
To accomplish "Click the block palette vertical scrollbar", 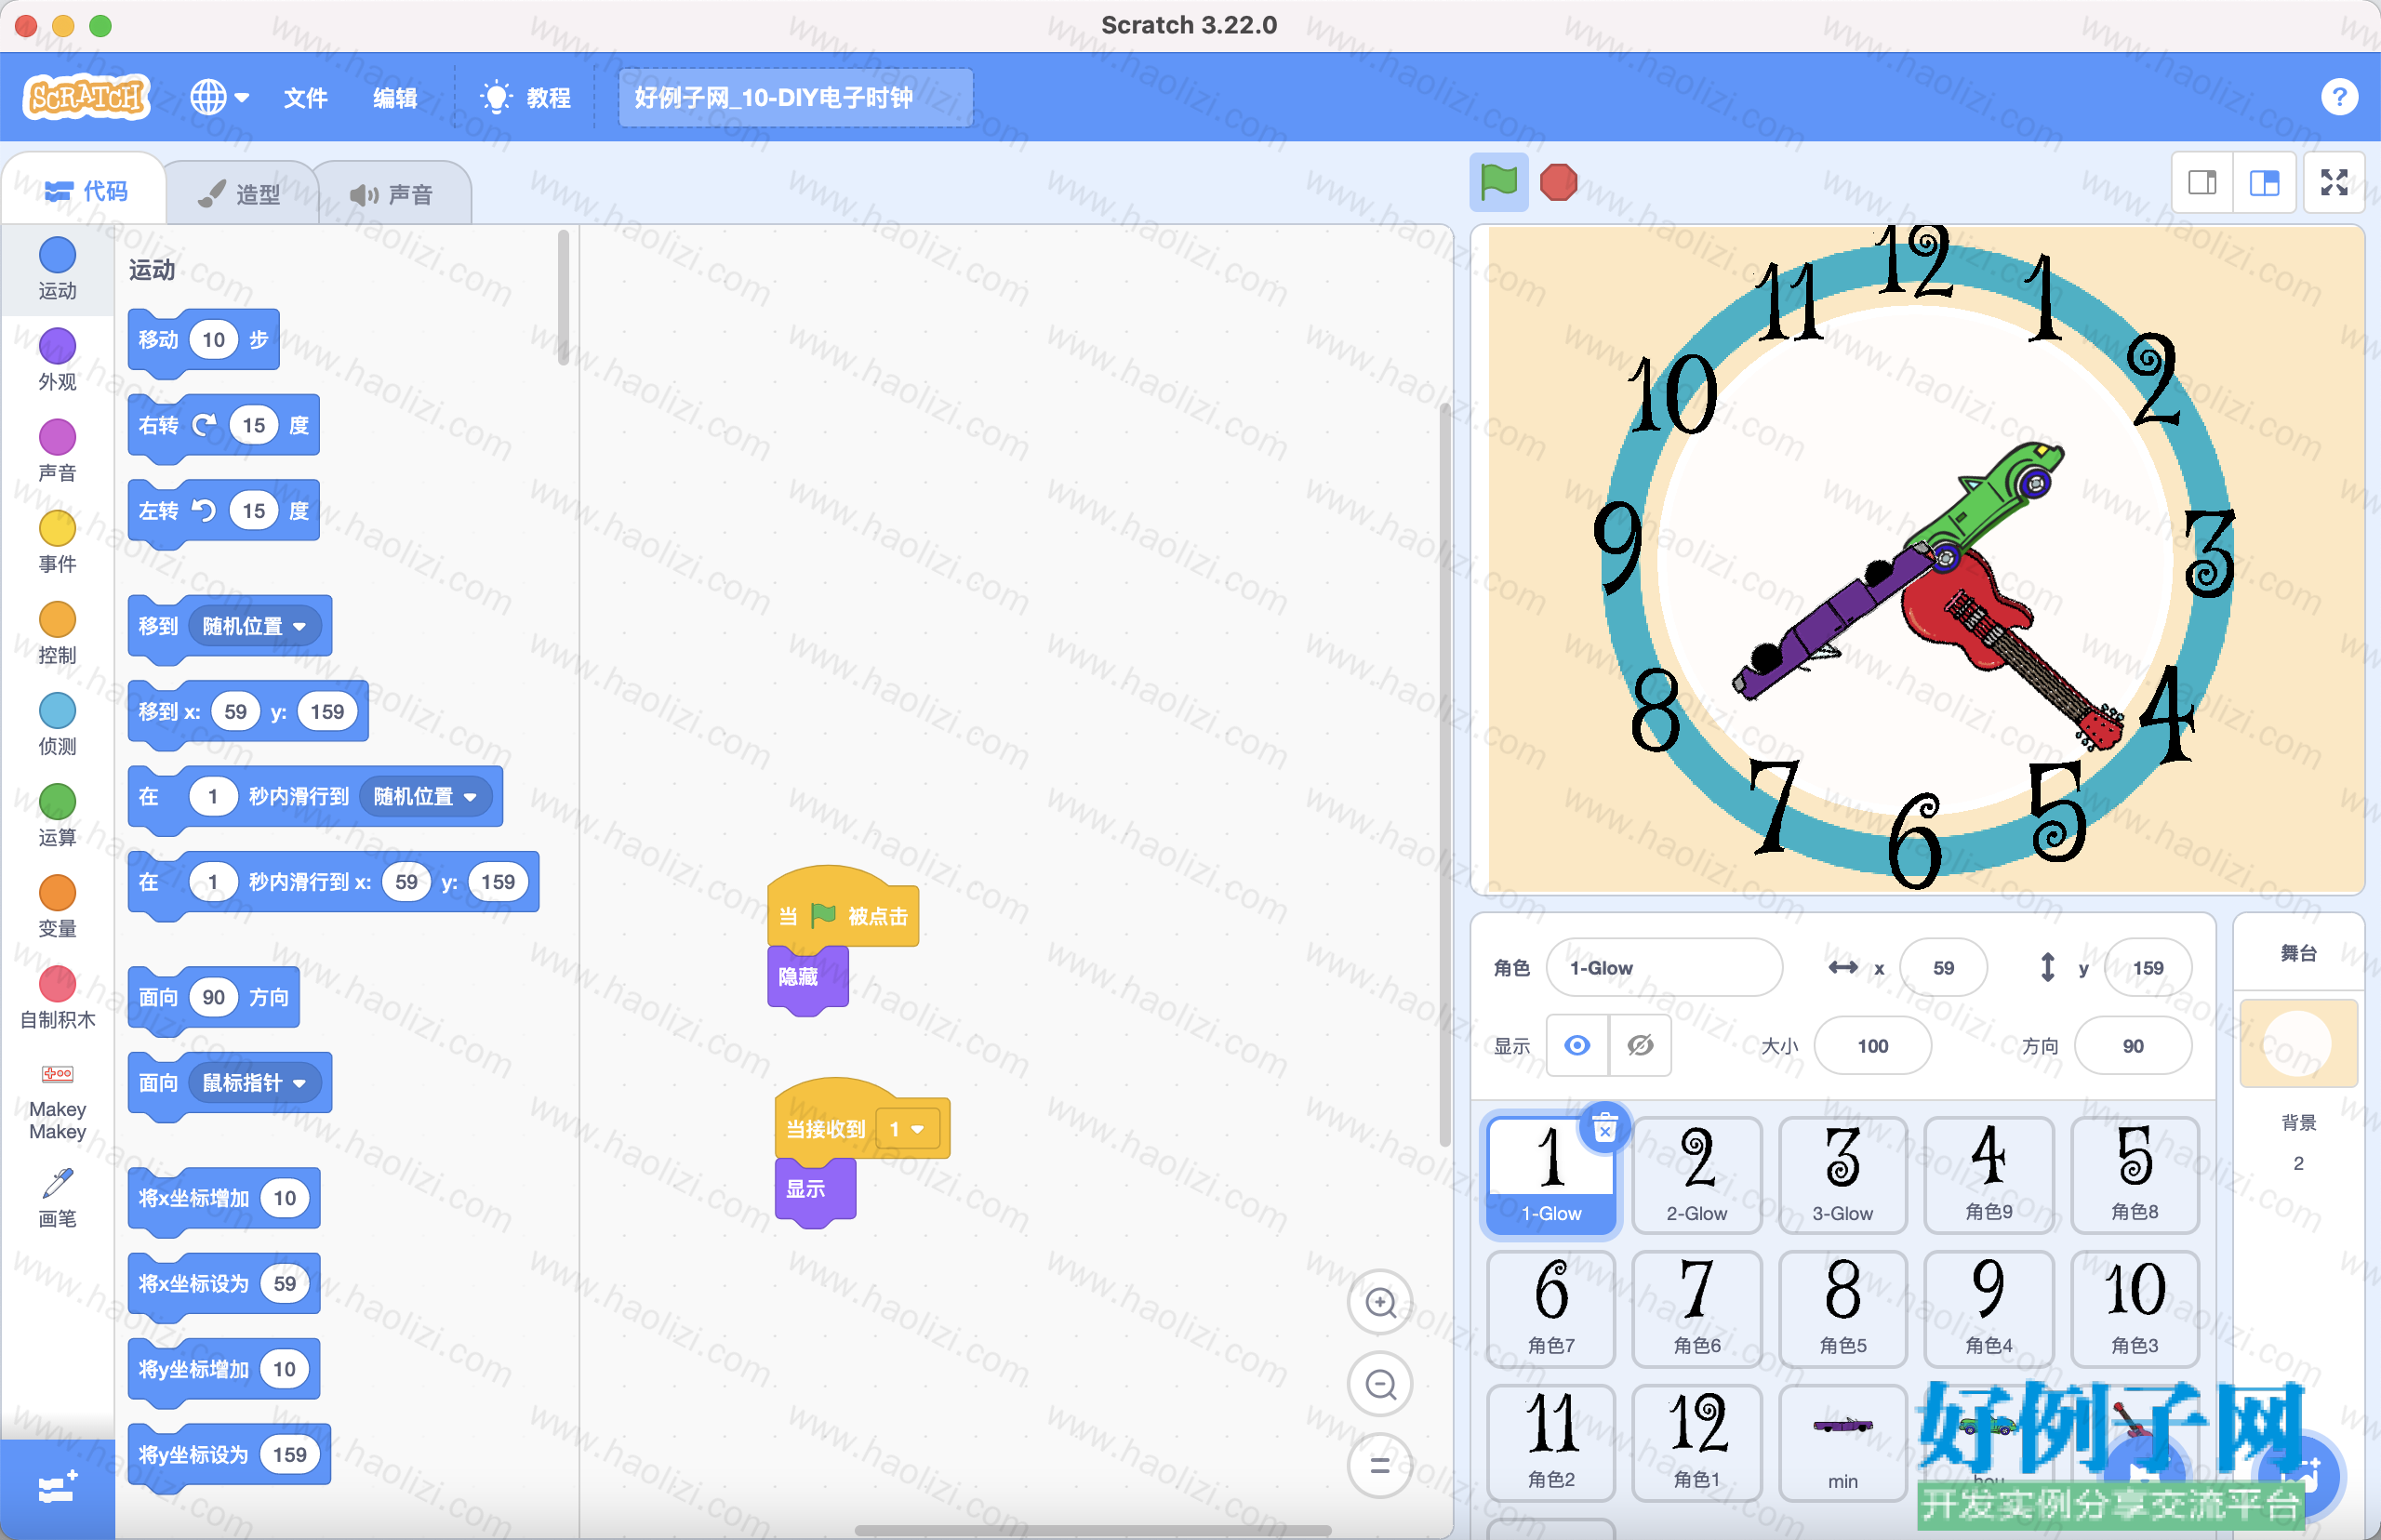I will 563,298.
